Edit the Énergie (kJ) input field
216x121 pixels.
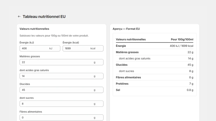pos(40,48)
